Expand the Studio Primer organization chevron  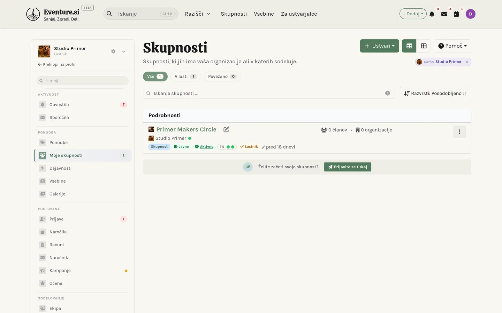point(124,51)
